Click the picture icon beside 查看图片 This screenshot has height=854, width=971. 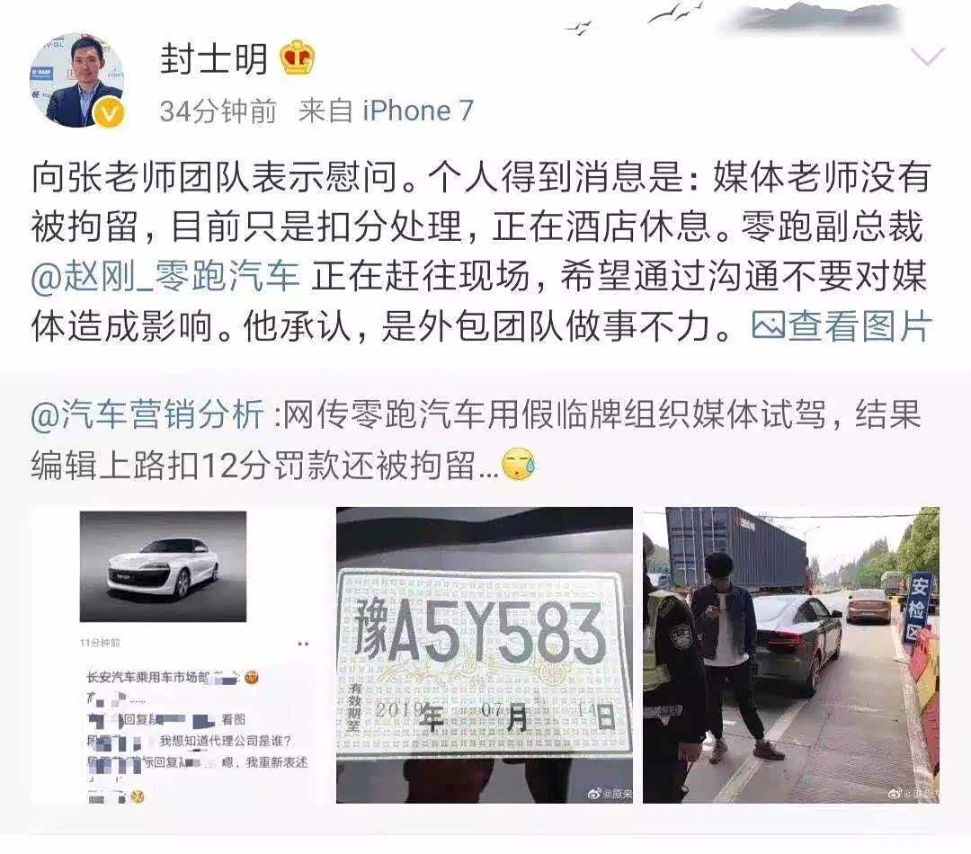tap(768, 325)
